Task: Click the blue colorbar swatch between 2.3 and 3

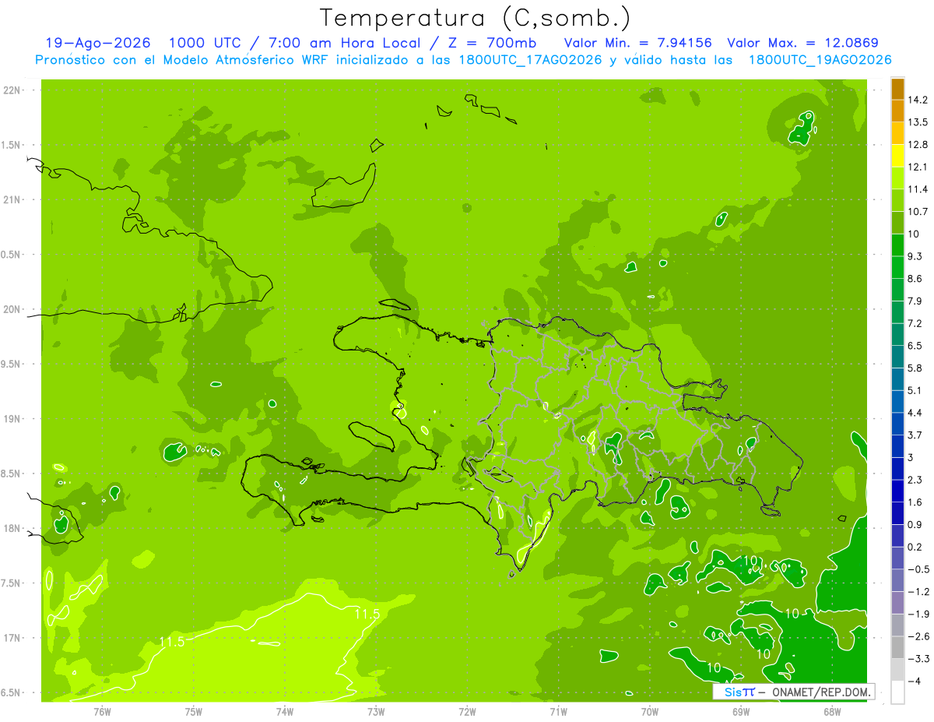Action: pos(897,468)
